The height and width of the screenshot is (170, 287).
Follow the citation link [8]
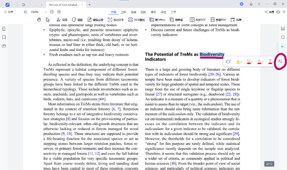(x=68, y=119)
